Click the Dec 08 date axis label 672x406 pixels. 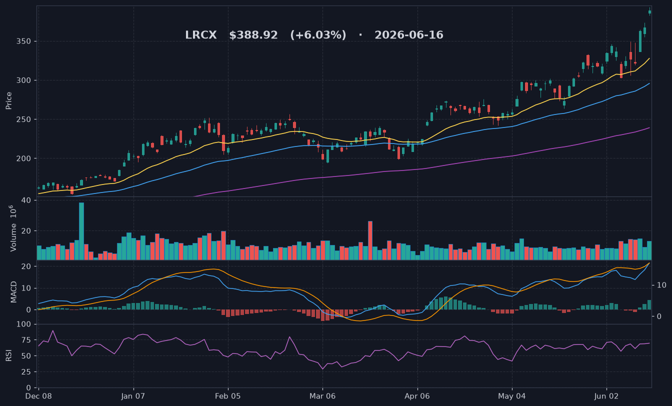coord(39,396)
